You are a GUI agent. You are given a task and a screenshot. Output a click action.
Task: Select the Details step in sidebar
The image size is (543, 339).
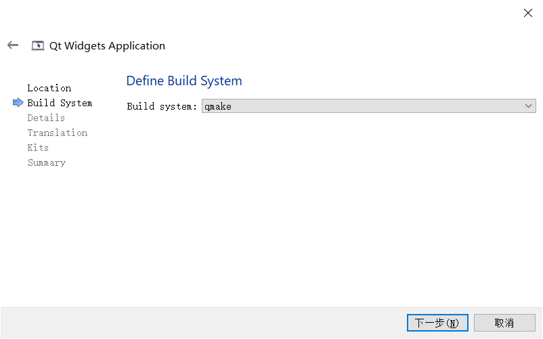click(46, 118)
